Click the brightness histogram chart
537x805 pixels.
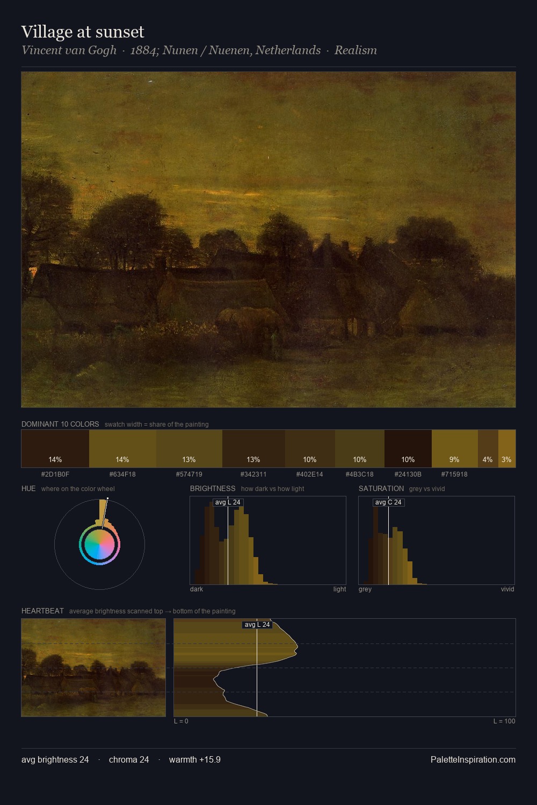click(x=268, y=540)
